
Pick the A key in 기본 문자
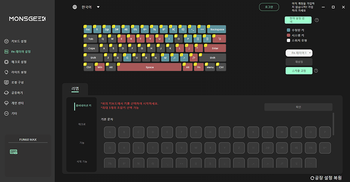(x=110, y=132)
